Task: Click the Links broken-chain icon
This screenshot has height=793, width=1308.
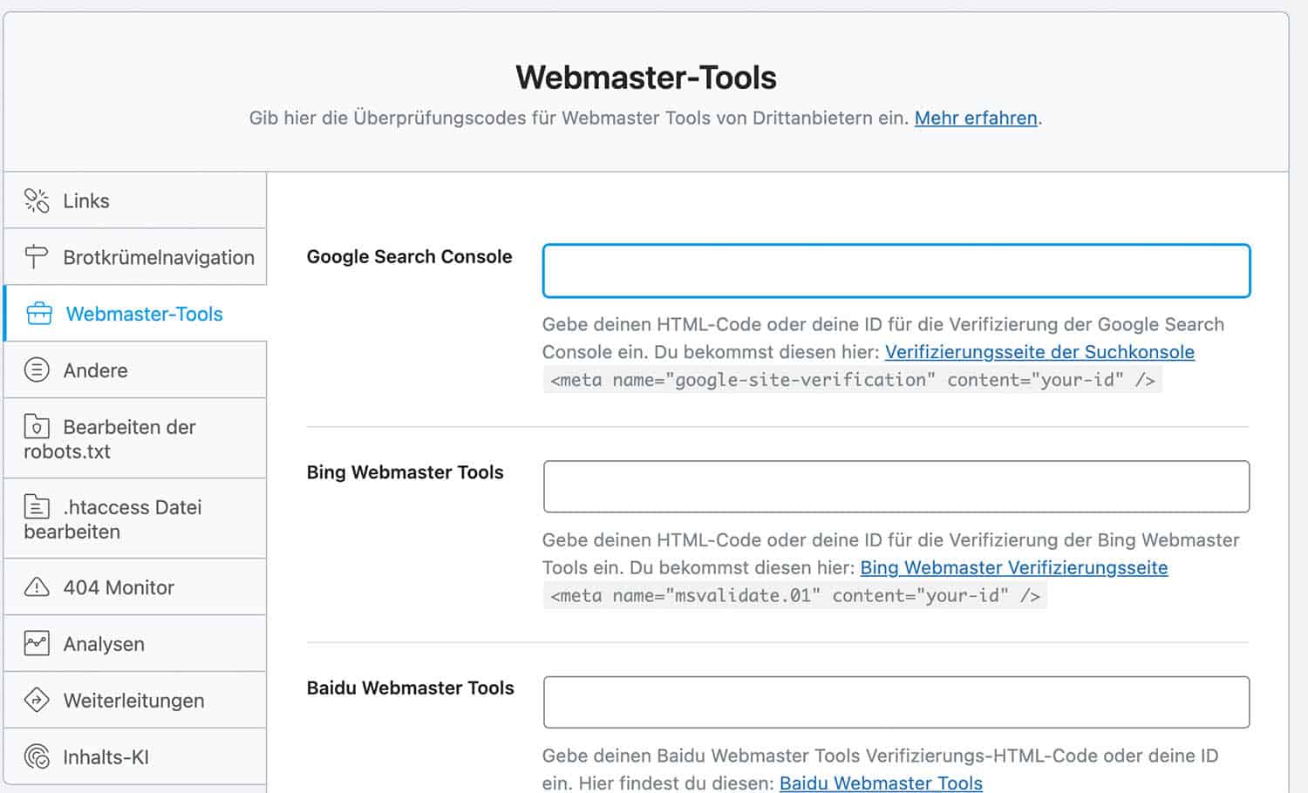Action: coord(37,200)
